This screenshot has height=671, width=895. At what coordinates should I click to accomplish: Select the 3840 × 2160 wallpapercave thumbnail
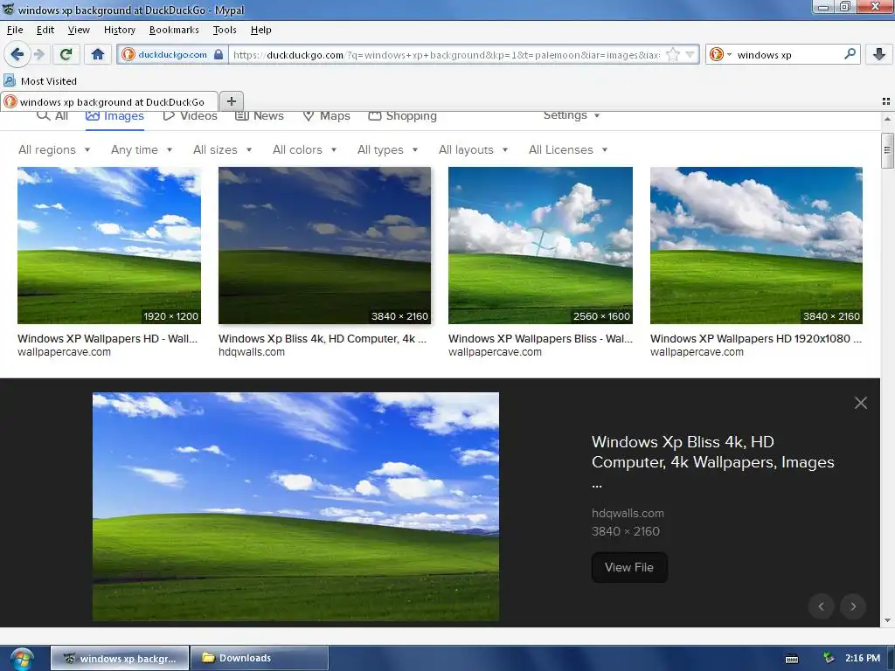click(756, 246)
